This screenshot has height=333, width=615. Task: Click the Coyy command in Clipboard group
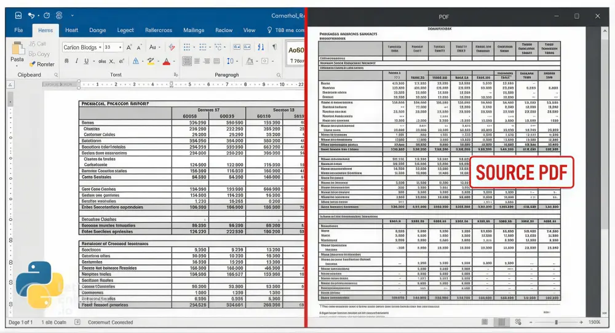pyautogui.click(x=39, y=54)
